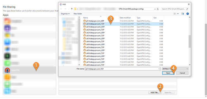
Task: Click the search magnifier icon
Action: pos(187,9)
